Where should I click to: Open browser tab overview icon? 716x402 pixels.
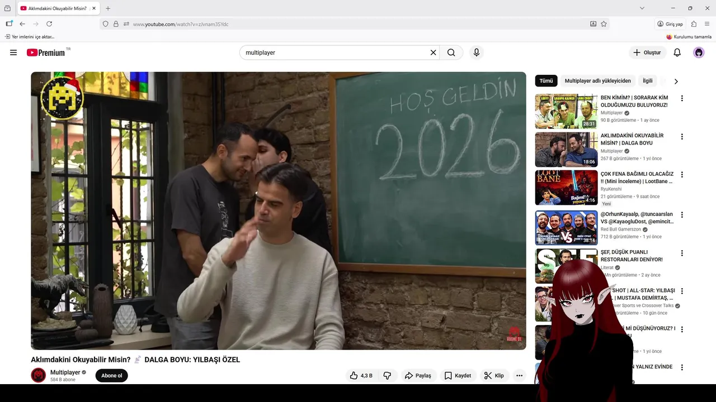[x=7, y=8]
